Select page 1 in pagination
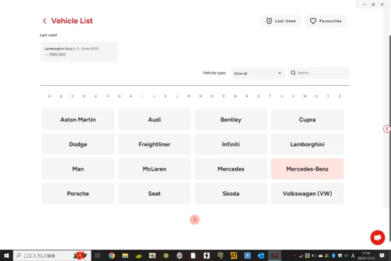 194,220
